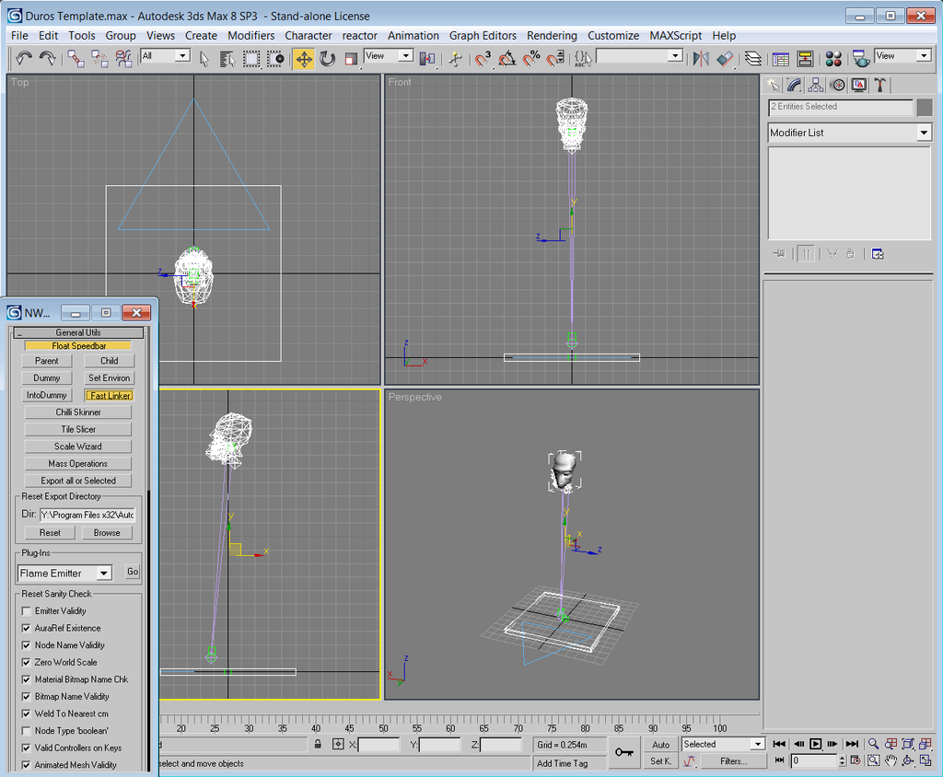Click the Fast Linker button

(110, 395)
